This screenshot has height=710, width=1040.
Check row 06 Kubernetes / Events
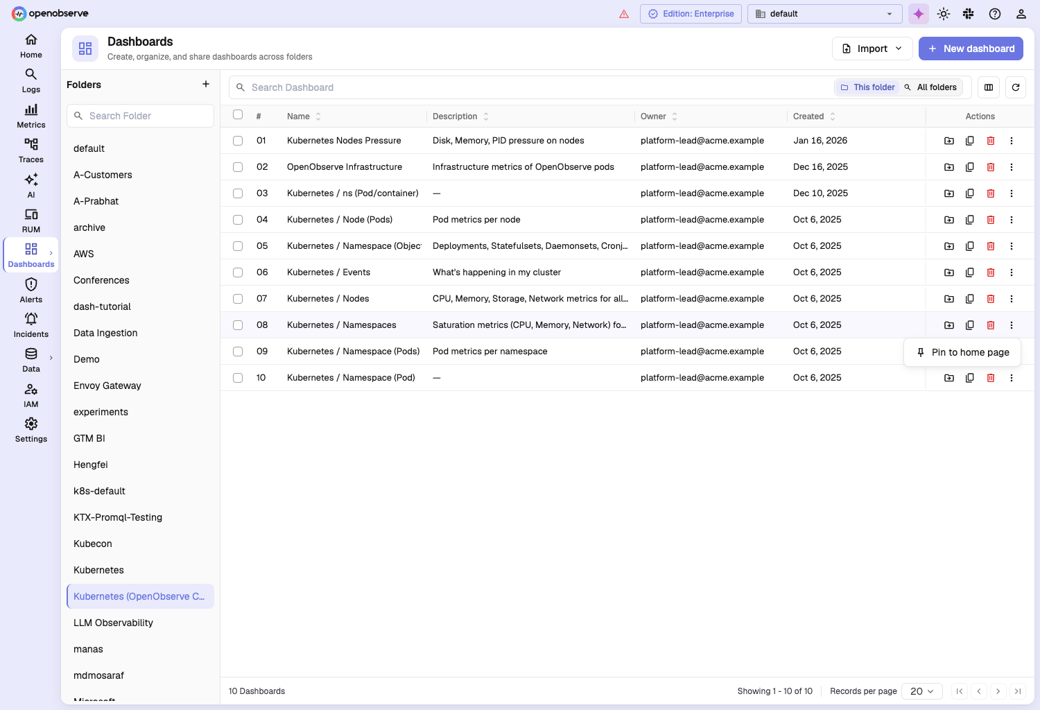pos(238,272)
